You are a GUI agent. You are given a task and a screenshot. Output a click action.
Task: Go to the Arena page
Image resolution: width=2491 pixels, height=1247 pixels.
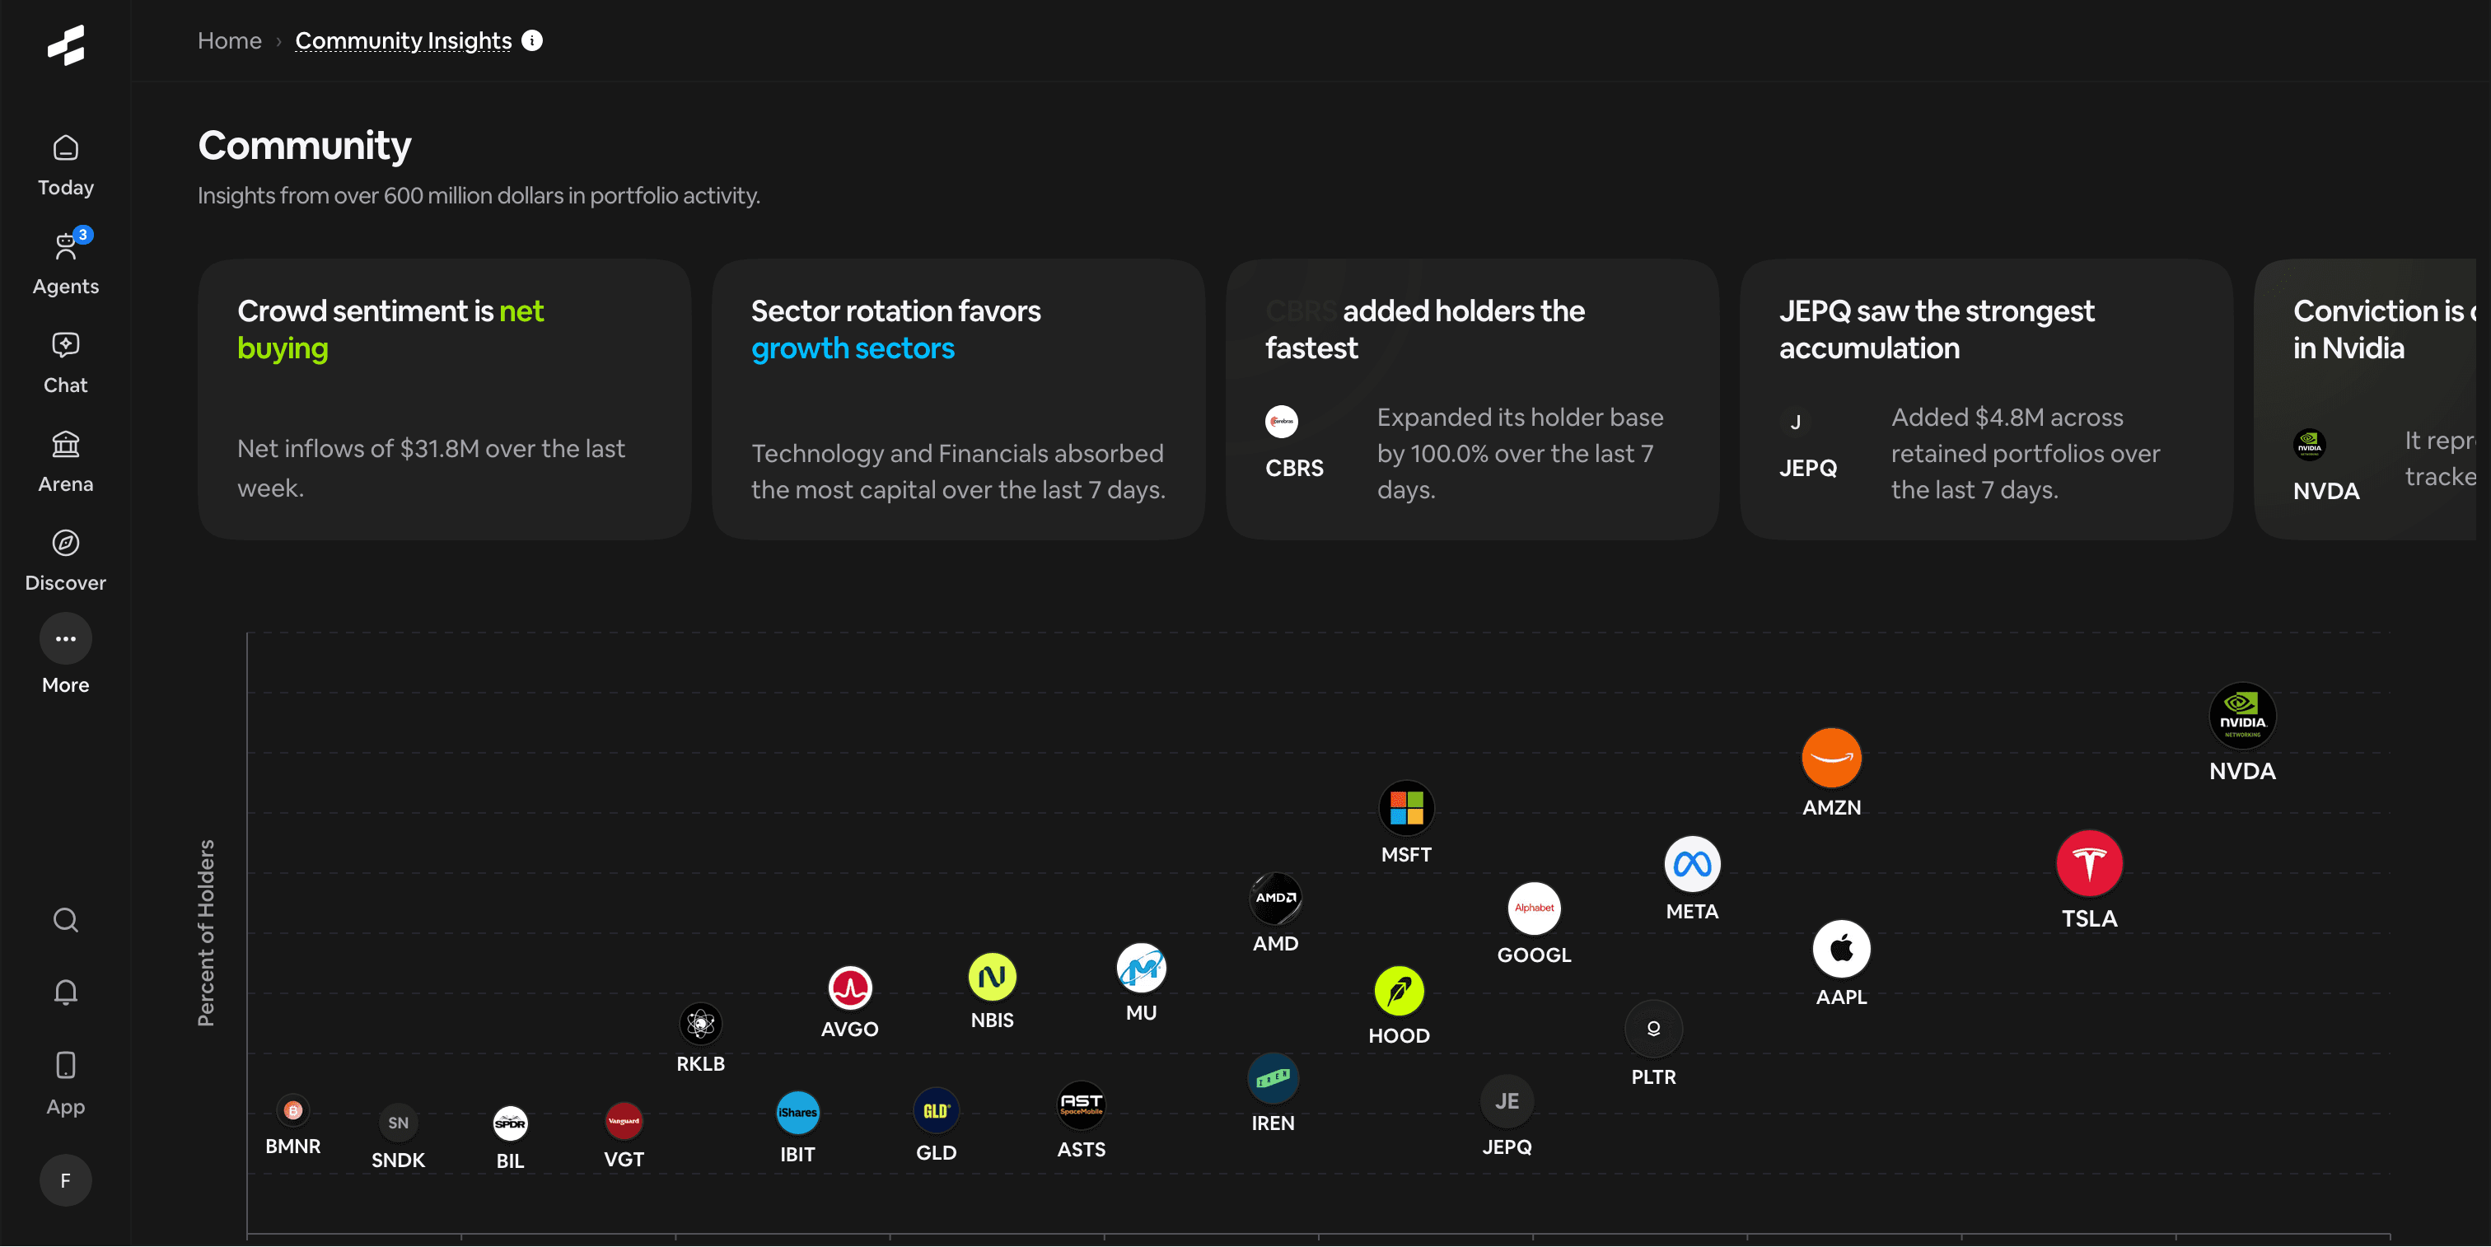coord(66,462)
